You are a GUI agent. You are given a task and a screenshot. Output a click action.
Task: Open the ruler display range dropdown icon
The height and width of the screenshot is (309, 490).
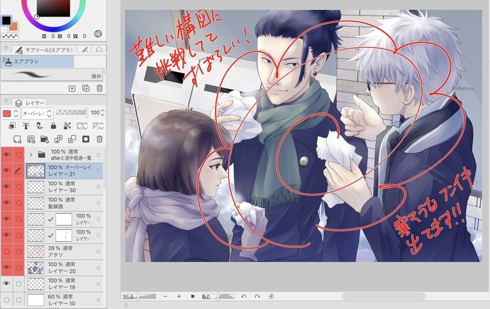tap(98, 126)
